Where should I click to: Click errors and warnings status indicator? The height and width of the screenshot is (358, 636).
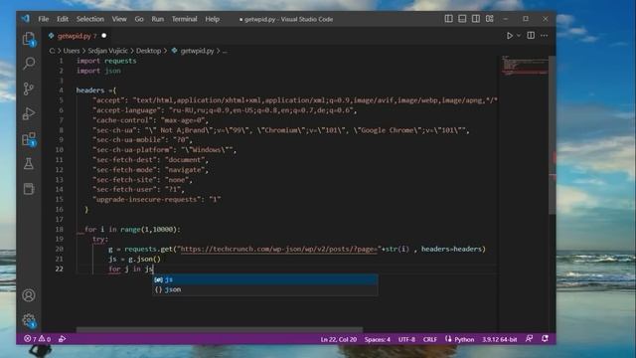click(x=38, y=339)
